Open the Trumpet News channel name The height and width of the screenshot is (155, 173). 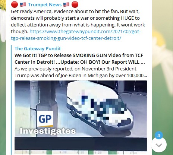(x=45, y=5)
